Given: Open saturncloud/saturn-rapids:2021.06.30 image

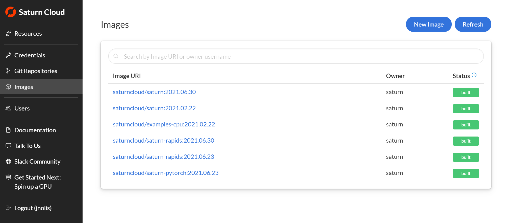Looking at the screenshot, I should [163, 140].
